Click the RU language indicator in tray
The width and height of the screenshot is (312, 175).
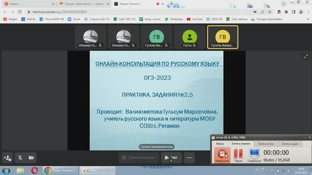(x=257, y=170)
